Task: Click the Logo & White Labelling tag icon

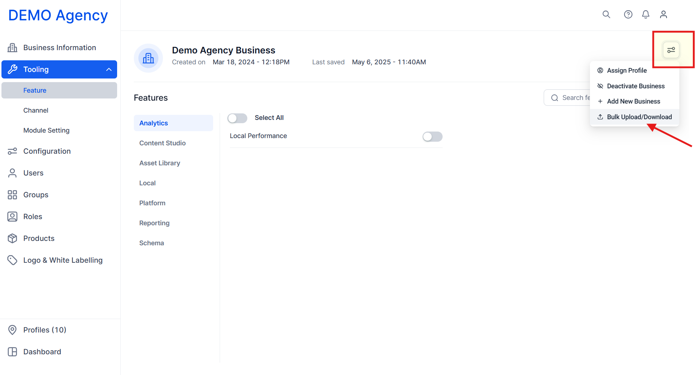Action: [x=12, y=260]
